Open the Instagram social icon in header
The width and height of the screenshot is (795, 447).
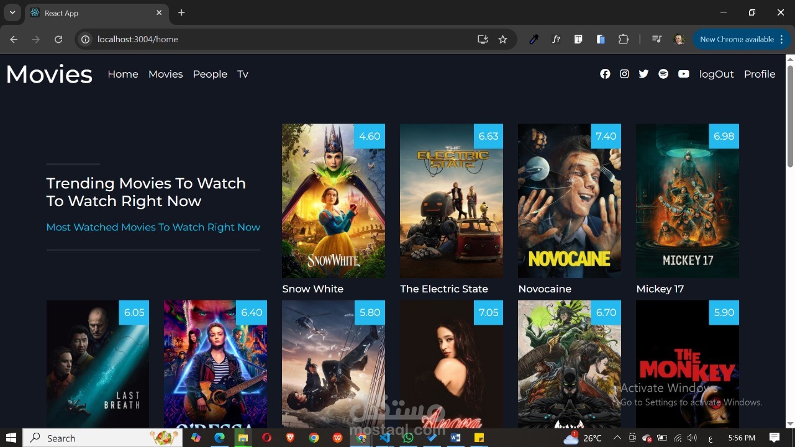[x=624, y=74]
